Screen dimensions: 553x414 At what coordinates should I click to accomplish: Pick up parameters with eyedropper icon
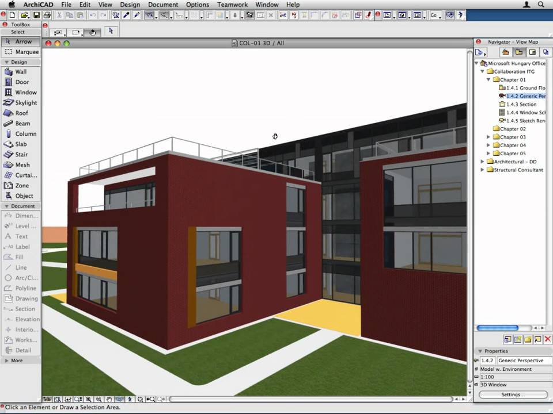pyautogui.click(x=126, y=15)
